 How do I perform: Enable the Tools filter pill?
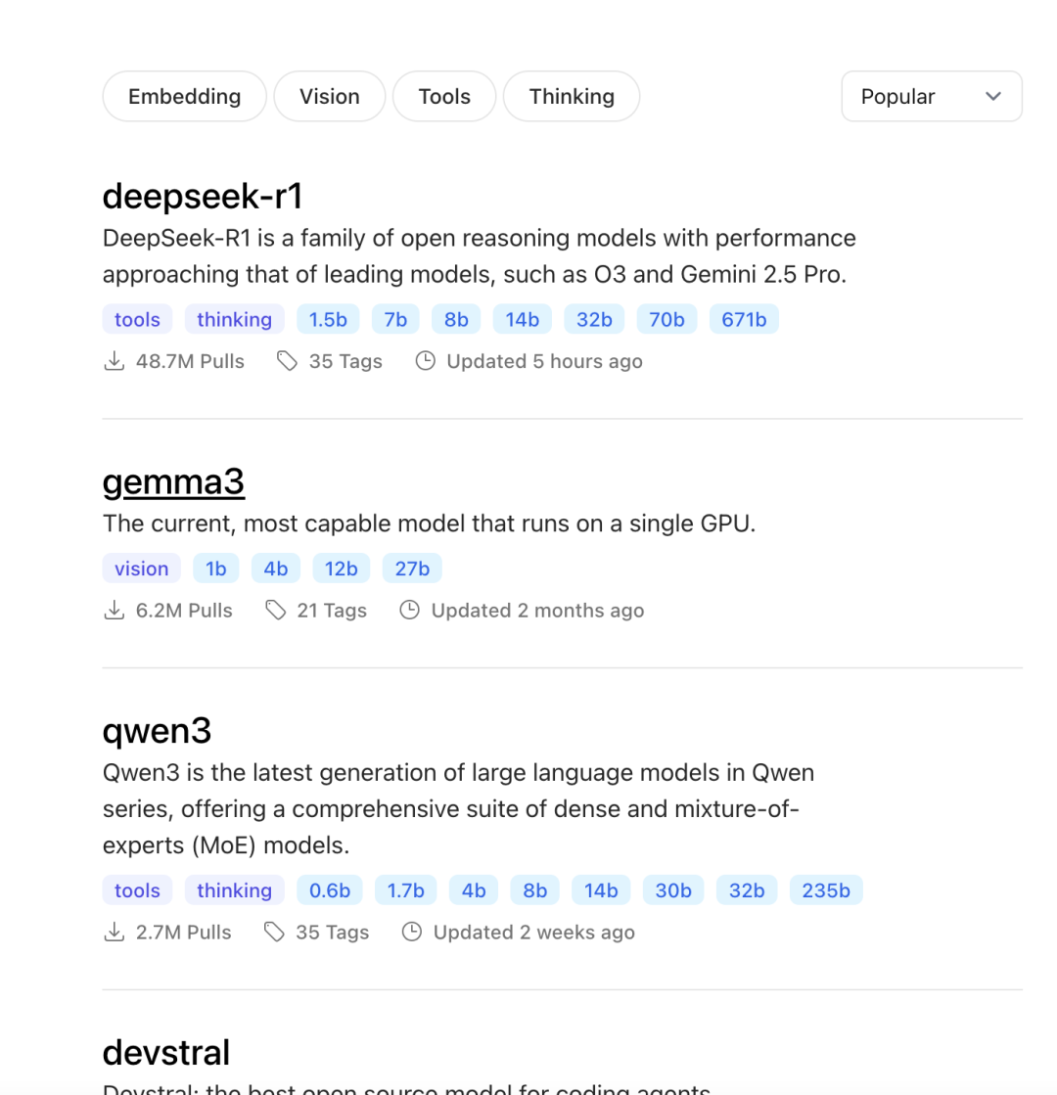point(444,96)
